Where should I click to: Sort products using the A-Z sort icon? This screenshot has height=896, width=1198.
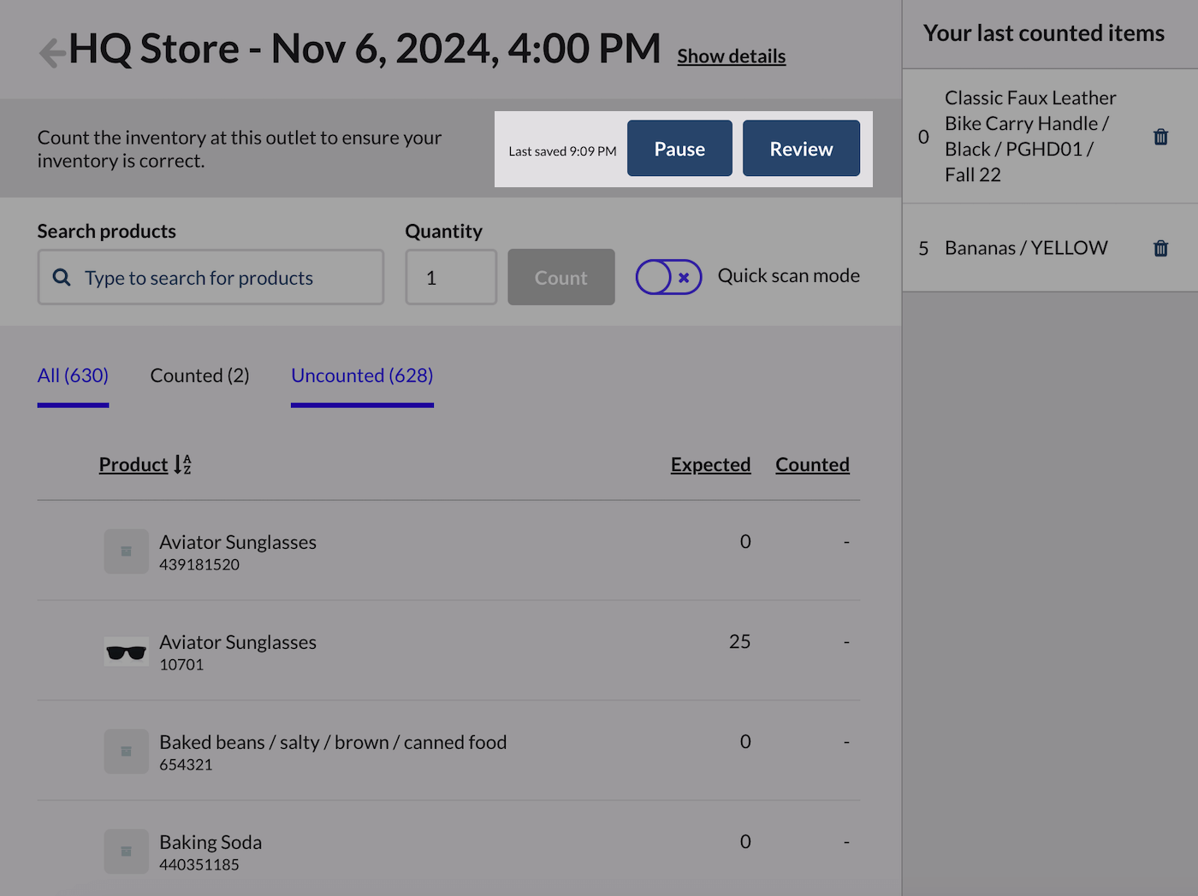tap(182, 464)
